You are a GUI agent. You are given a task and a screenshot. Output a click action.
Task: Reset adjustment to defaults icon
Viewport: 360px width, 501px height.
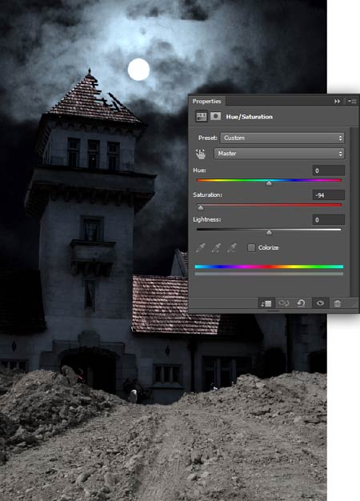(x=301, y=303)
